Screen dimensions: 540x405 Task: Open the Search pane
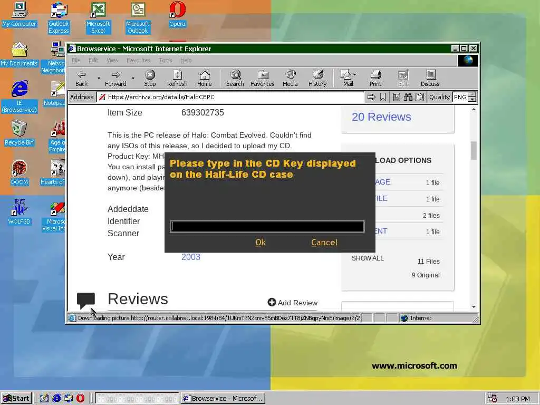coord(235,78)
